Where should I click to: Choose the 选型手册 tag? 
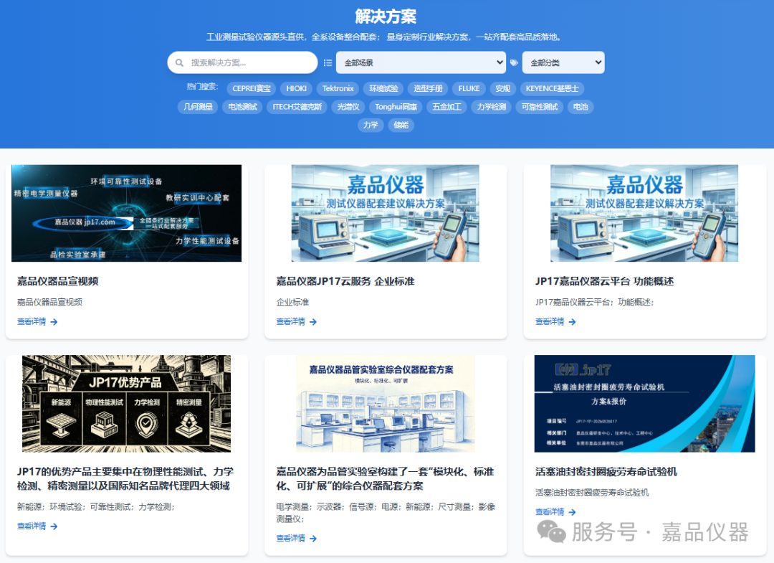(428, 88)
